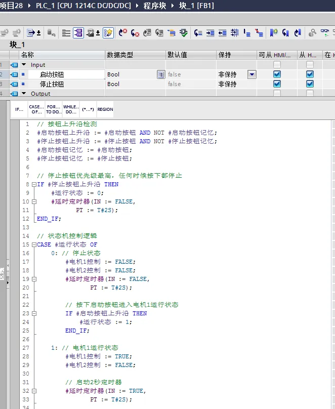Viewport: 335px width, 409px height.
Task: Insert a (*...*) comment block
Action: (88, 109)
